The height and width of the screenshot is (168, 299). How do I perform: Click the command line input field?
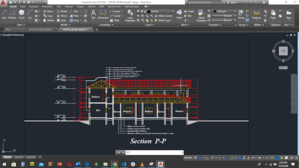click(154, 153)
